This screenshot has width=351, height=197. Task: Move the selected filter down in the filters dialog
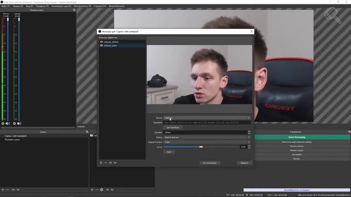tap(115, 163)
